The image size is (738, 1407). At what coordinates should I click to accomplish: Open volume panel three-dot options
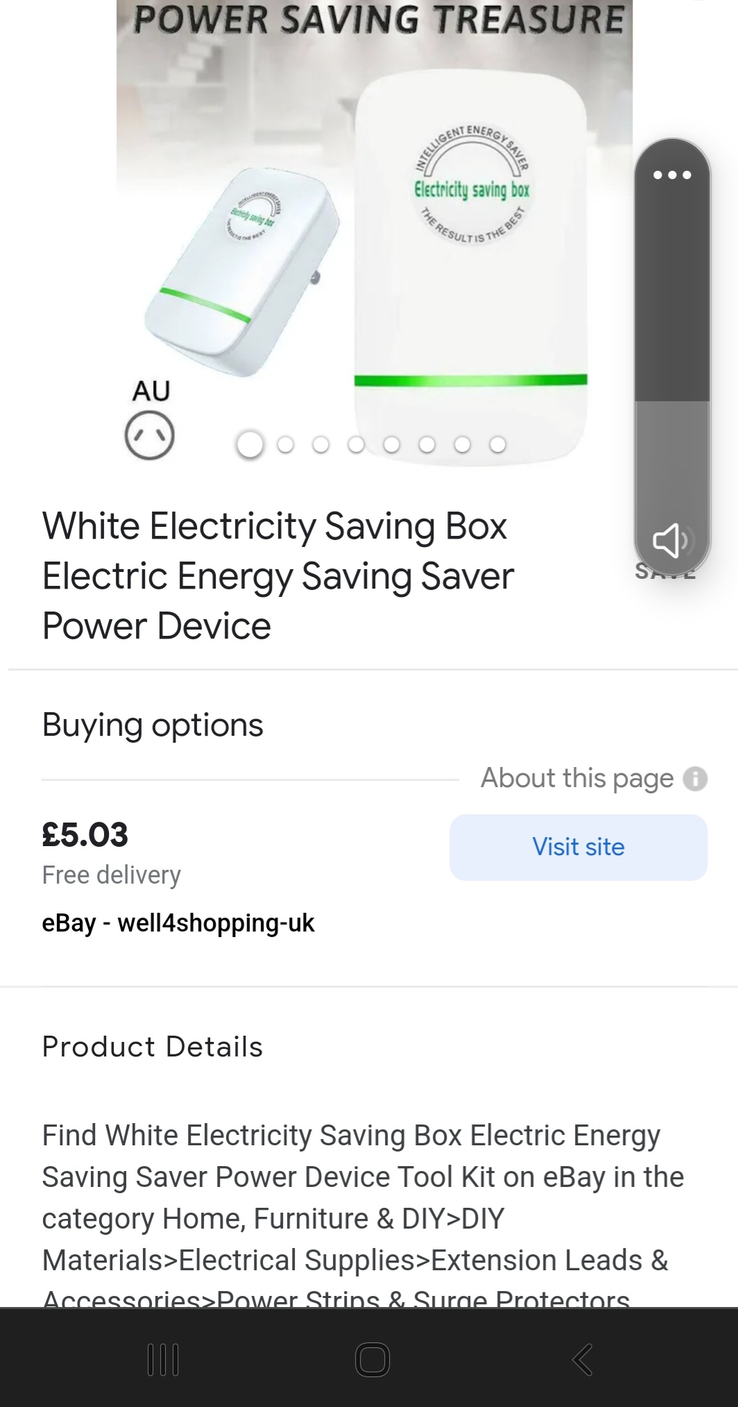[672, 175]
